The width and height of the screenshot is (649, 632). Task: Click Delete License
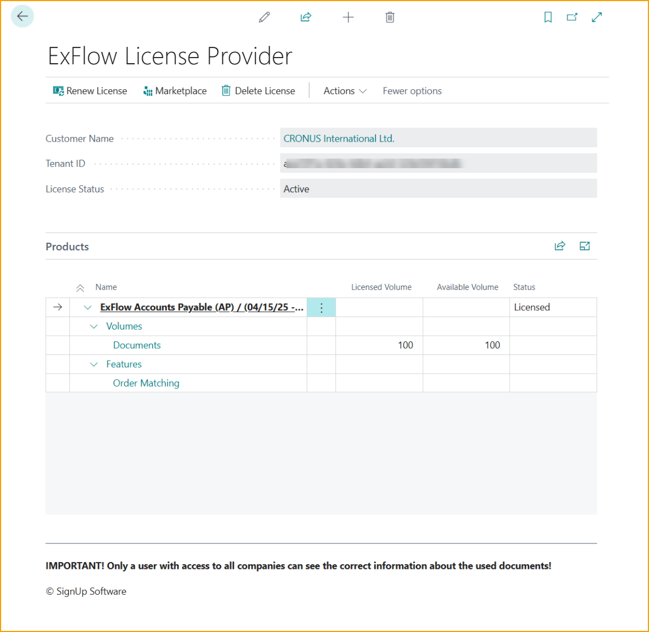coord(258,91)
